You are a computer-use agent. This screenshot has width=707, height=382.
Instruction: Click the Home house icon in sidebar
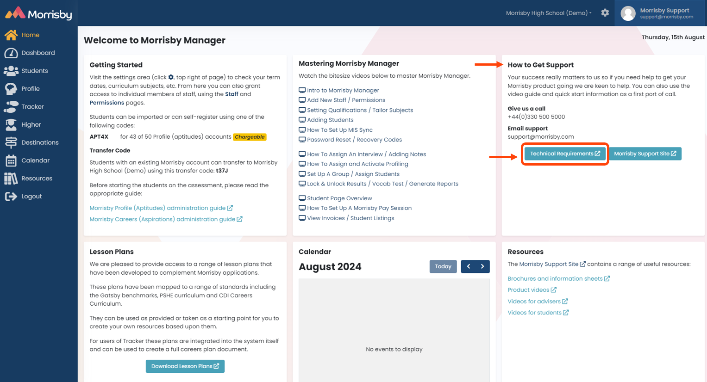[x=11, y=35]
